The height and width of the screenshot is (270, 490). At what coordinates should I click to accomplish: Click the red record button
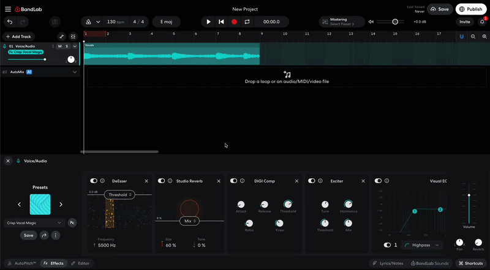pos(234,21)
